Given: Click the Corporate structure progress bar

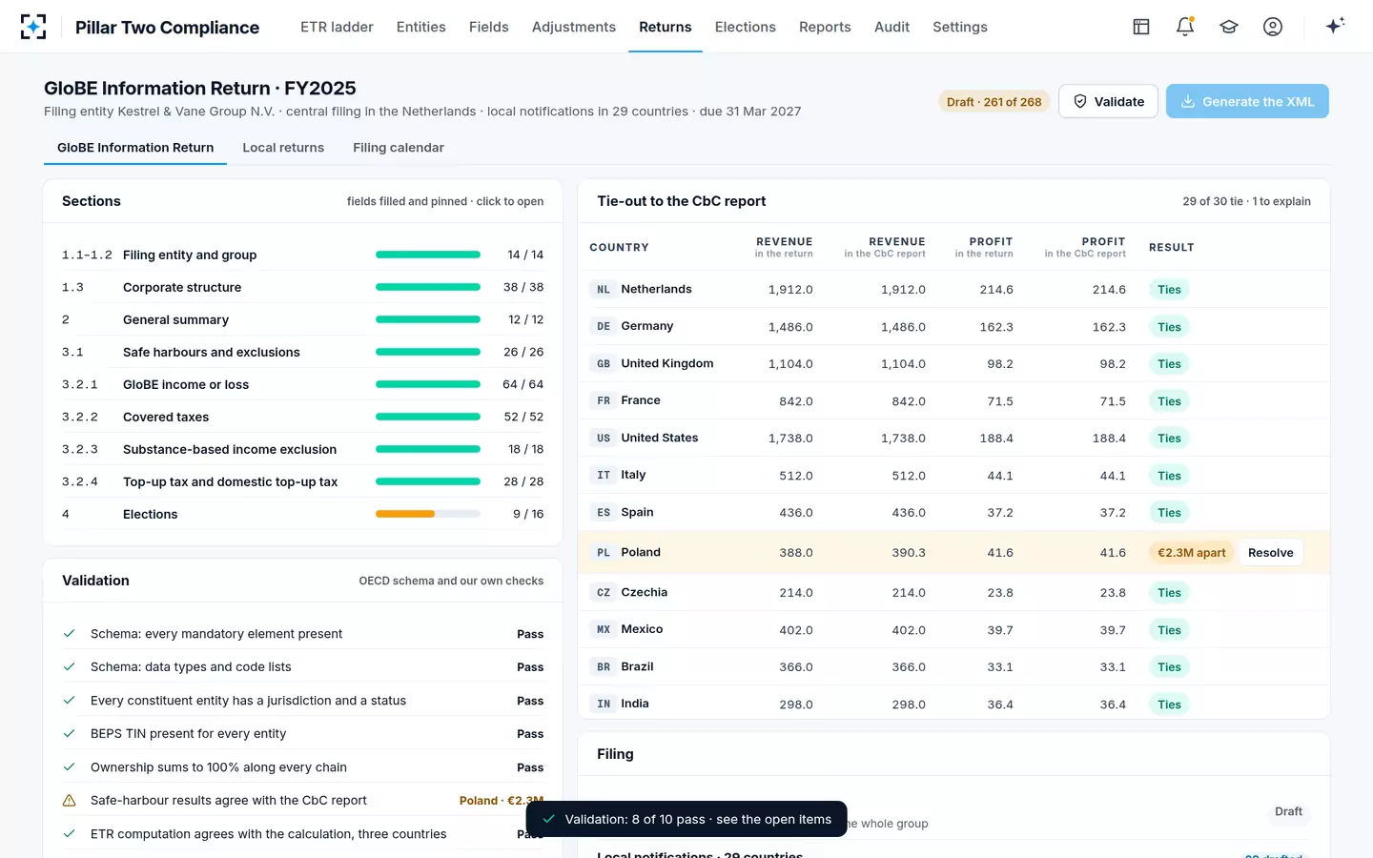Looking at the screenshot, I should pyautogui.click(x=428, y=287).
